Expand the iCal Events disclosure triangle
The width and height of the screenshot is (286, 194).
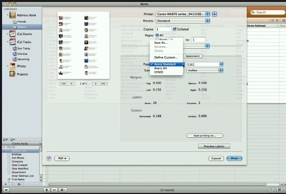8,34
